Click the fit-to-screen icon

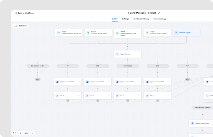[14, 133]
